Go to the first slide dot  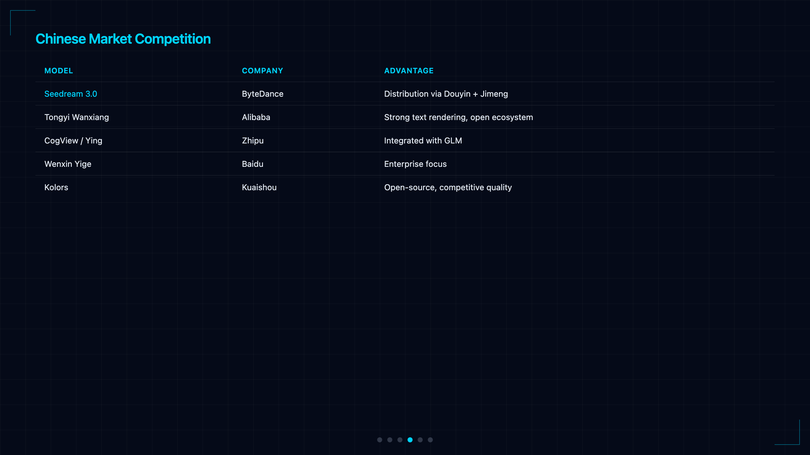tap(380, 440)
